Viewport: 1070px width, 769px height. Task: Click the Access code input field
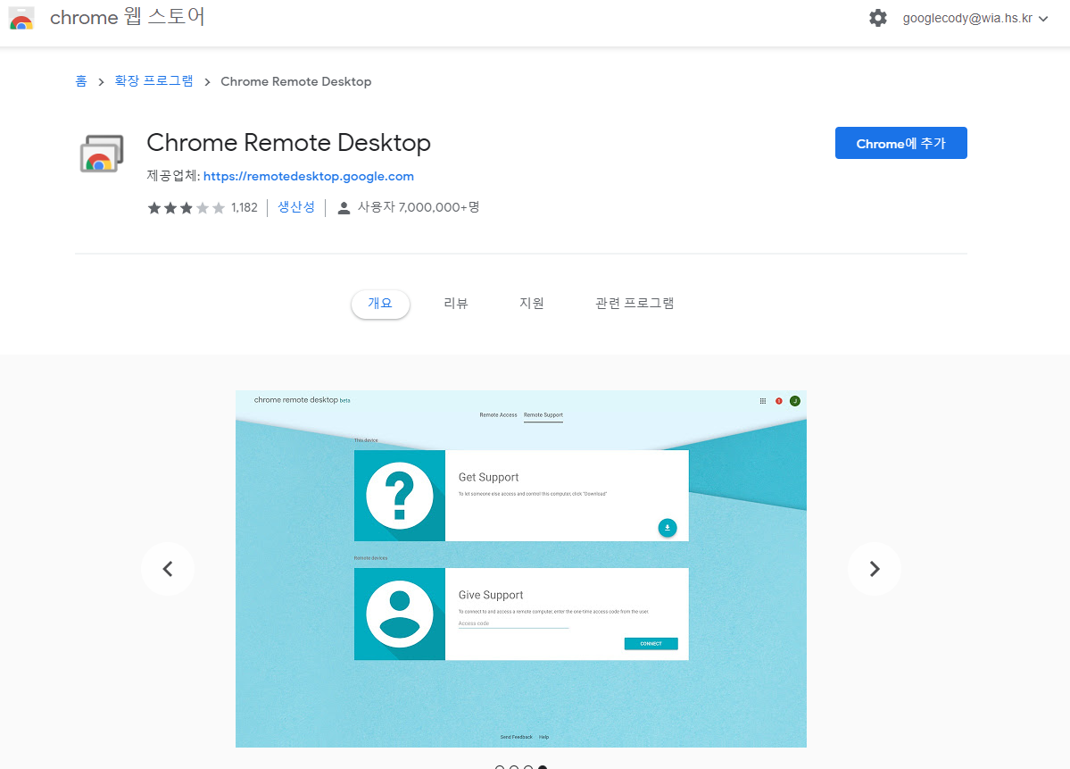click(x=513, y=623)
